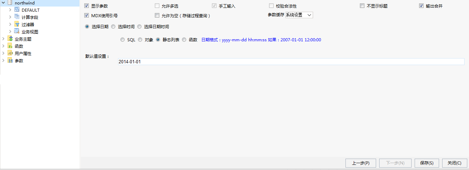Click the 业务视图 magnifier icon
The height and width of the screenshot is (170, 469).
tap(17, 32)
